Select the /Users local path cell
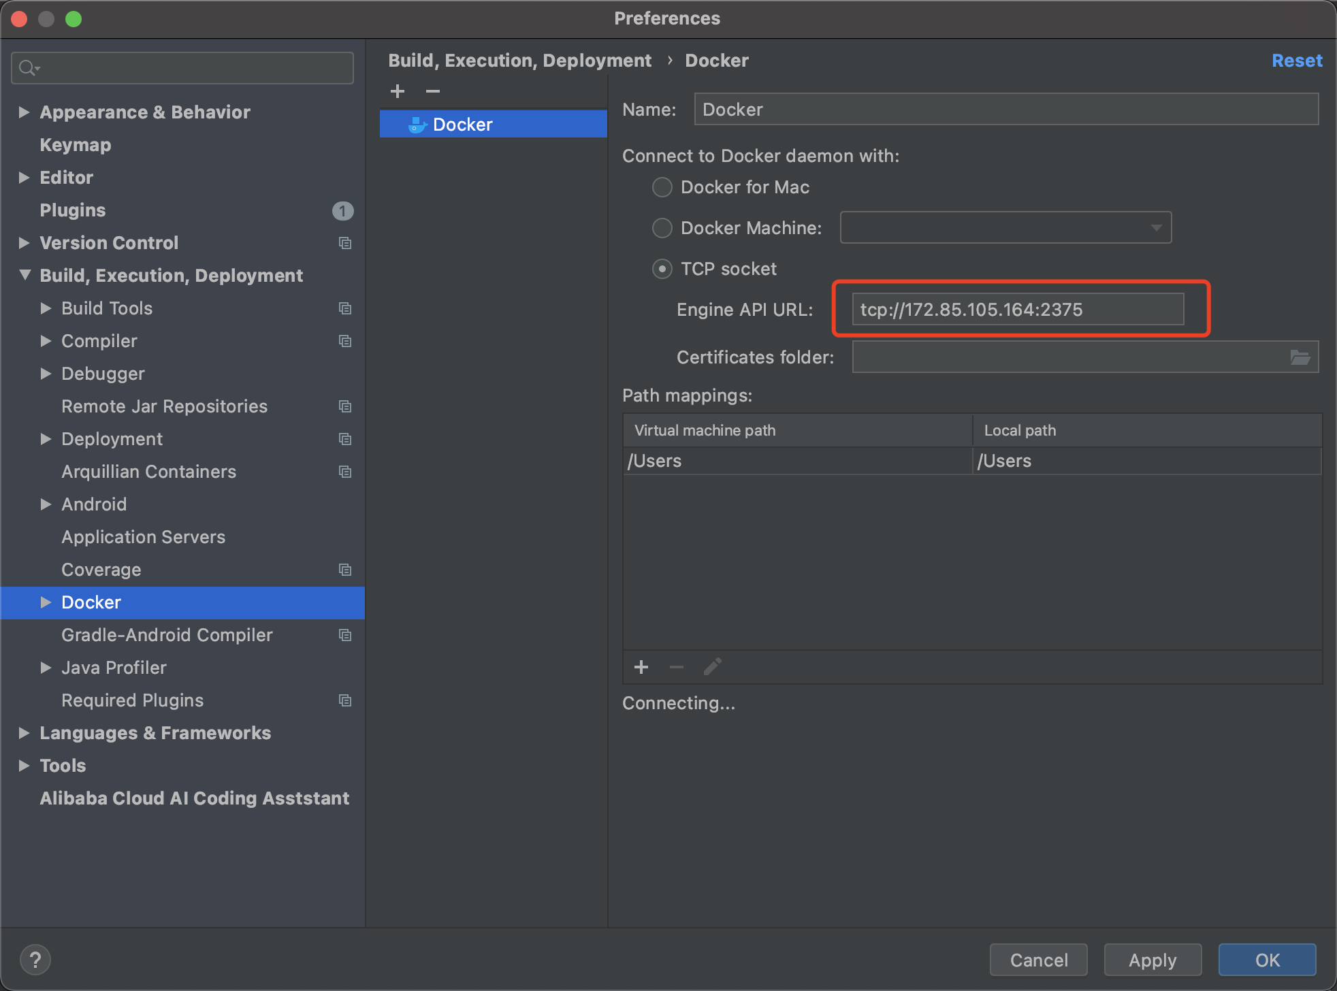1337x991 pixels. [x=1148, y=461]
